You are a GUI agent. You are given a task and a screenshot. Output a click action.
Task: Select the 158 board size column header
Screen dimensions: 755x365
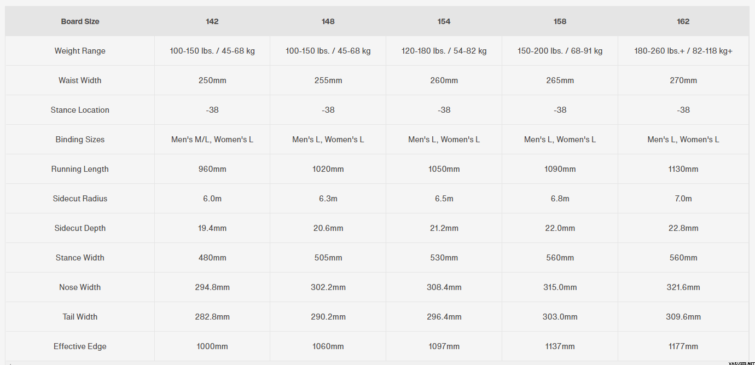[560, 21]
